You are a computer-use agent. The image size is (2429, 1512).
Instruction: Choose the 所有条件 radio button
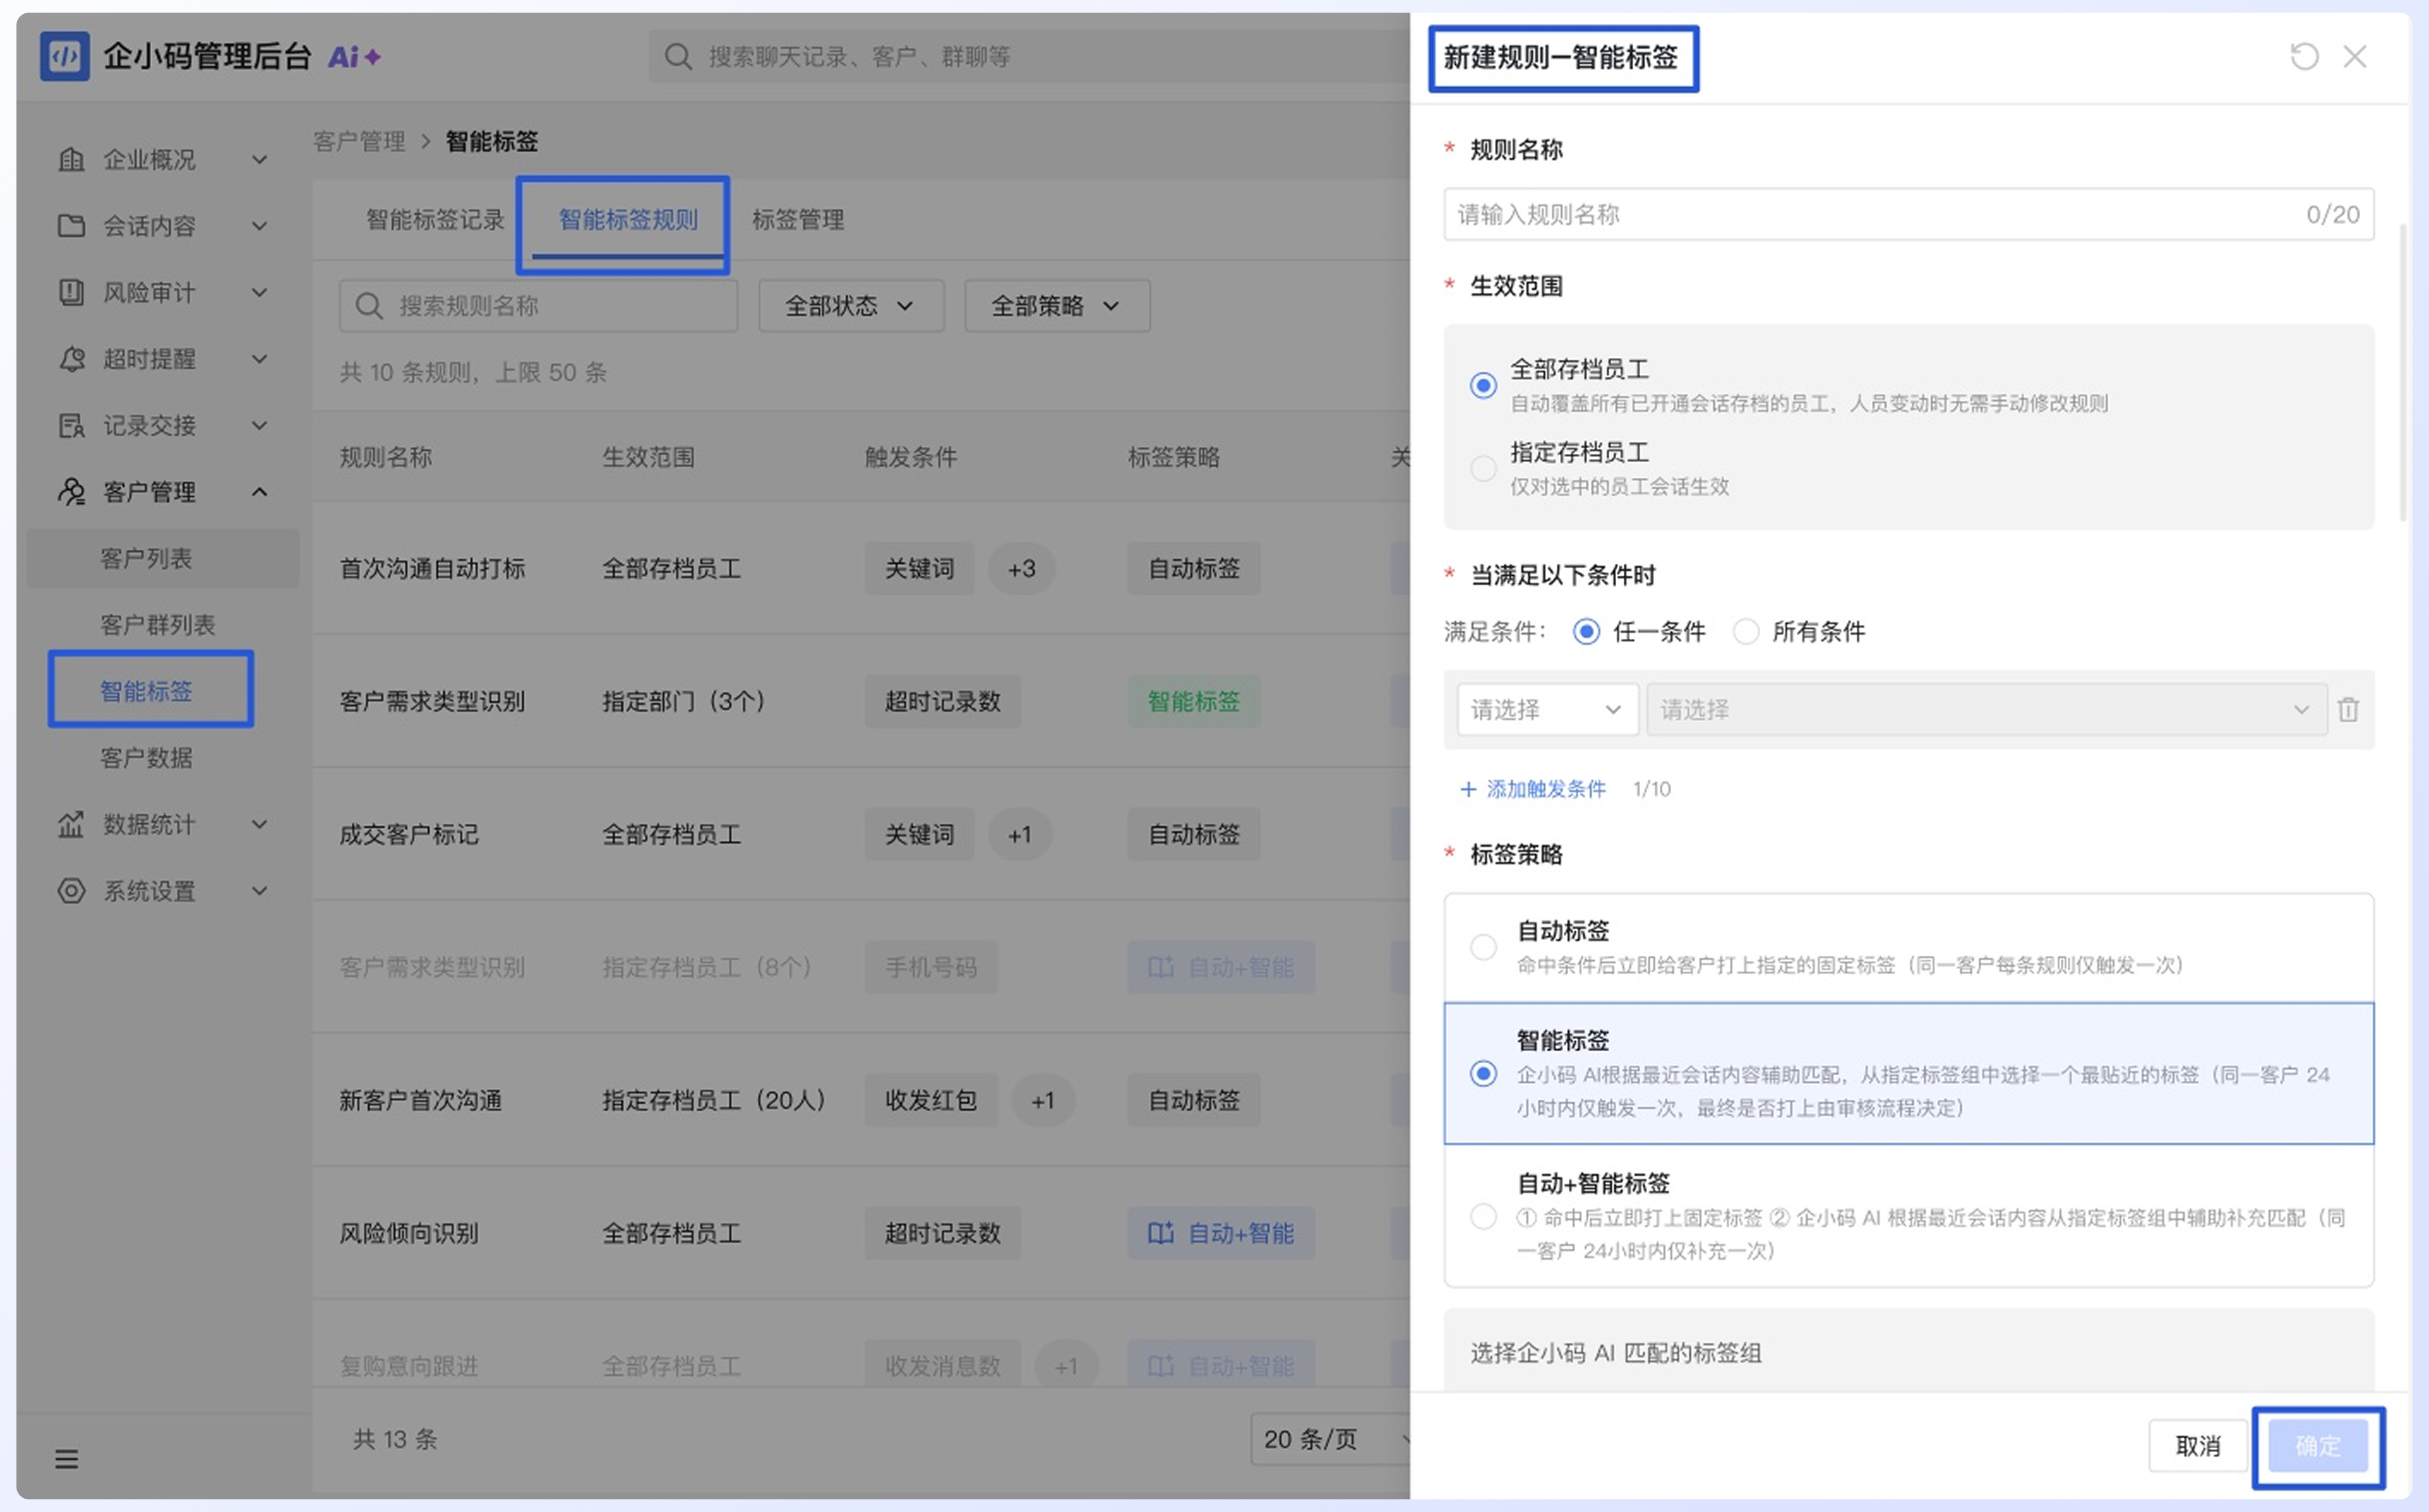coord(1746,632)
